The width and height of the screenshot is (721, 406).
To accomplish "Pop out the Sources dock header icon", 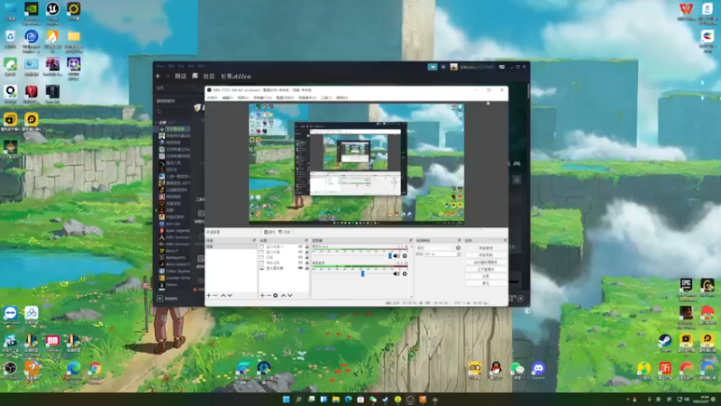I will [x=306, y=240].
